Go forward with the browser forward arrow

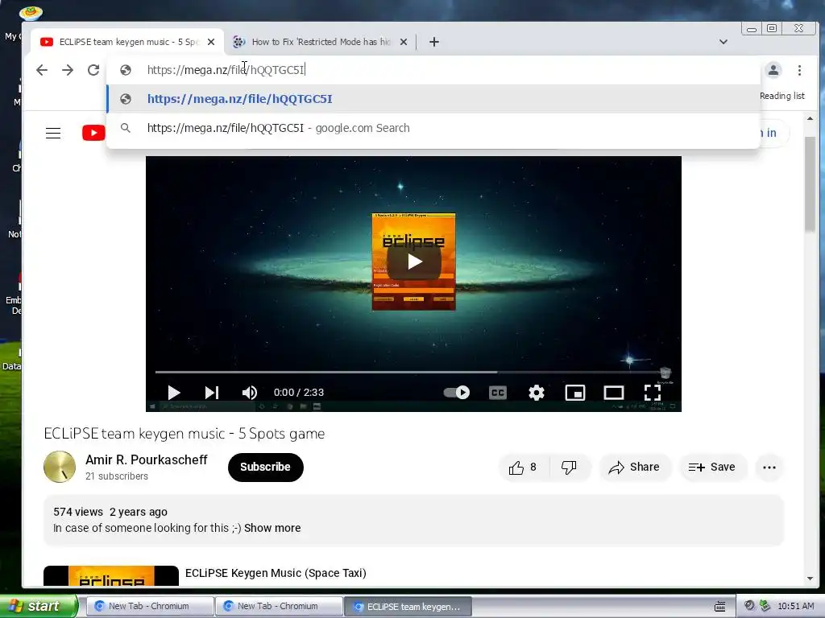coord(68,70)
